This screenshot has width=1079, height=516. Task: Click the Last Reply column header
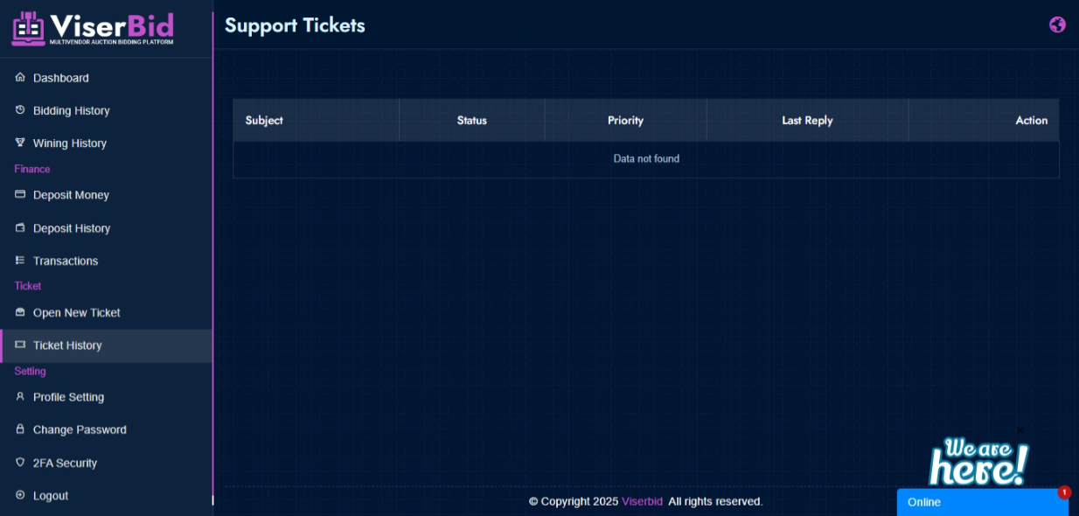click(807, 121)
